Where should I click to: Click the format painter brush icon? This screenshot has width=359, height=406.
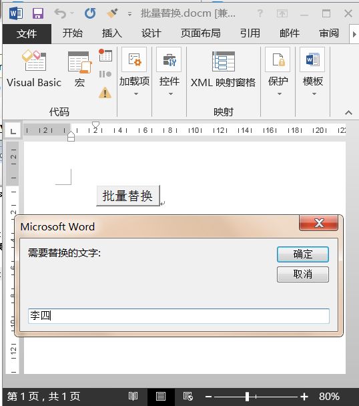112,13
